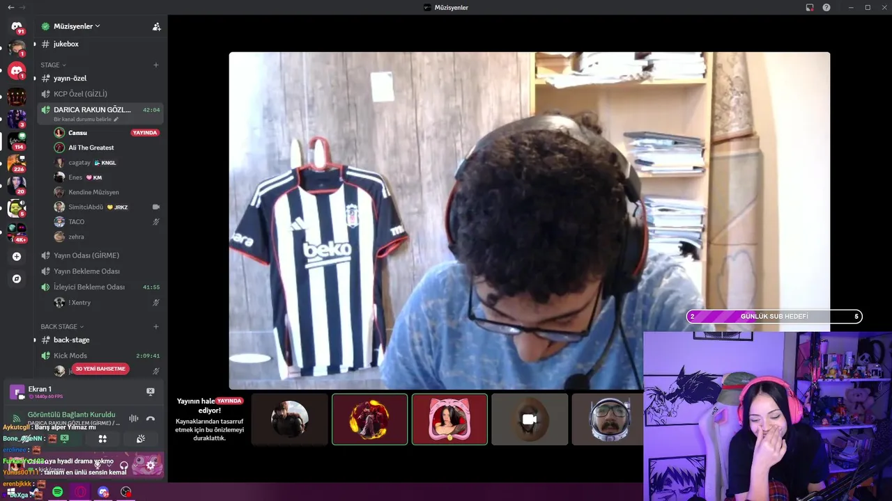
Task: Click Discord icon in the taskbar
Action: 103,492
